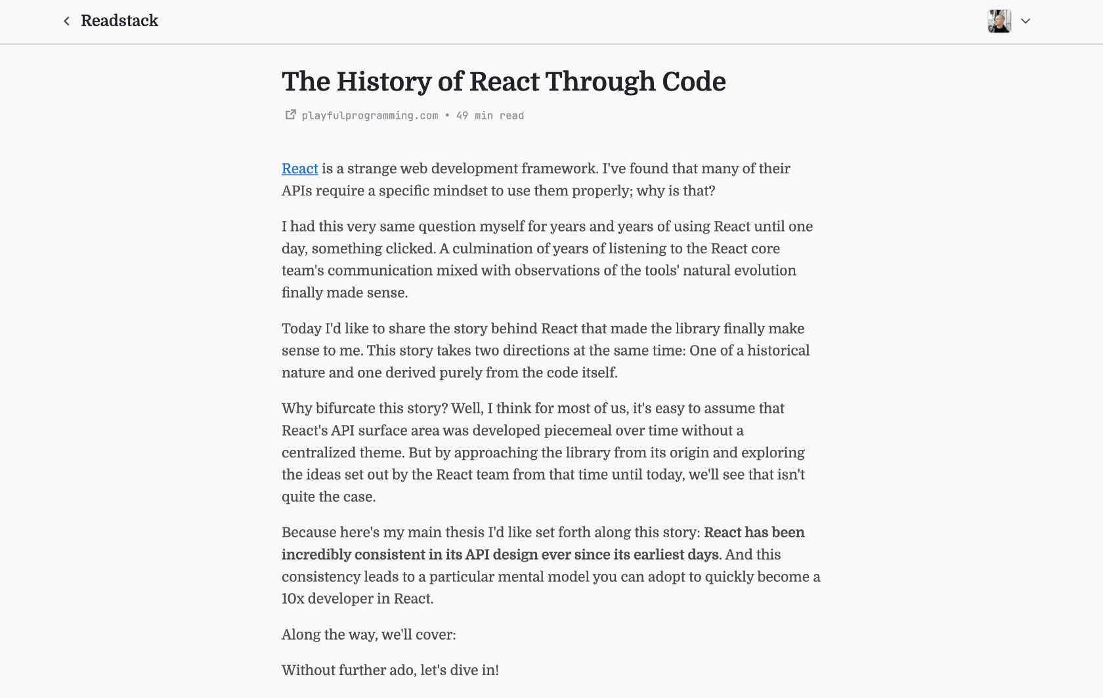Open the external link icon beside the source
This screenshot has height=698, width=1103.
pos(290,115)
